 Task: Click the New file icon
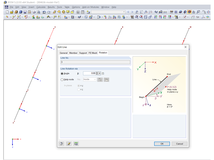[x=7, y=12]
